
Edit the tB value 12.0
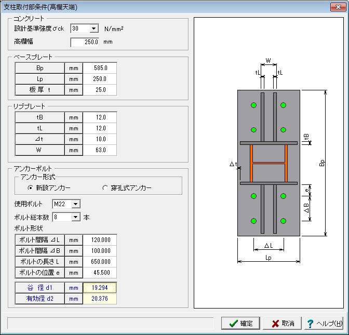tap(100, 117)
